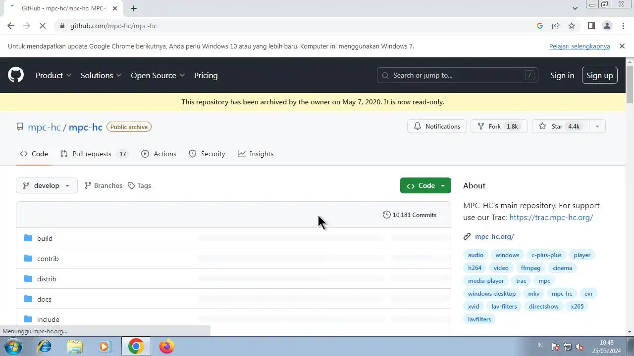
Task: Click the GitHub logo icon
Action: 16,75
